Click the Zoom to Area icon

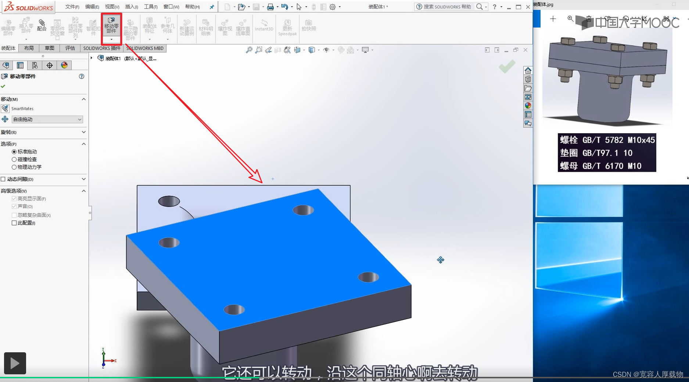point(259,50)
